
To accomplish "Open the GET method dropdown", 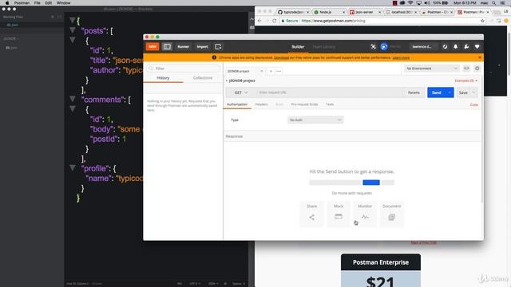I will point(241,92).
